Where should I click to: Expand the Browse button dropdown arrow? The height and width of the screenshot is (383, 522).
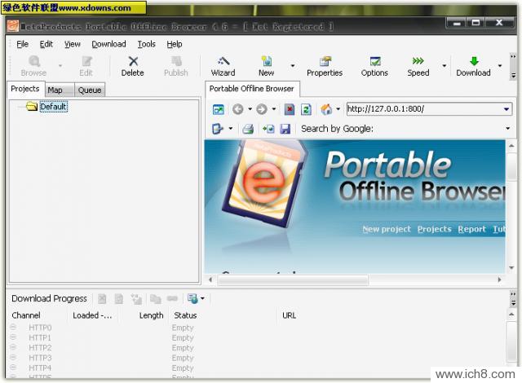pyautogui.click(x=60, y=65)
